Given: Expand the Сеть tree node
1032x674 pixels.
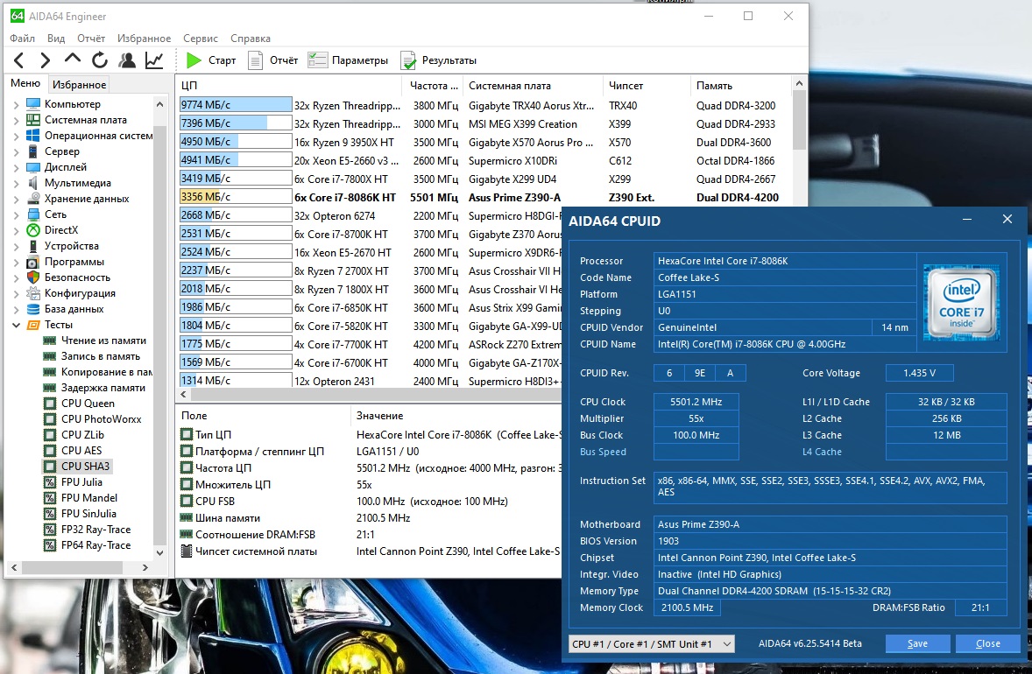Looking at the screenshot, I should click(x=16, y=214).
